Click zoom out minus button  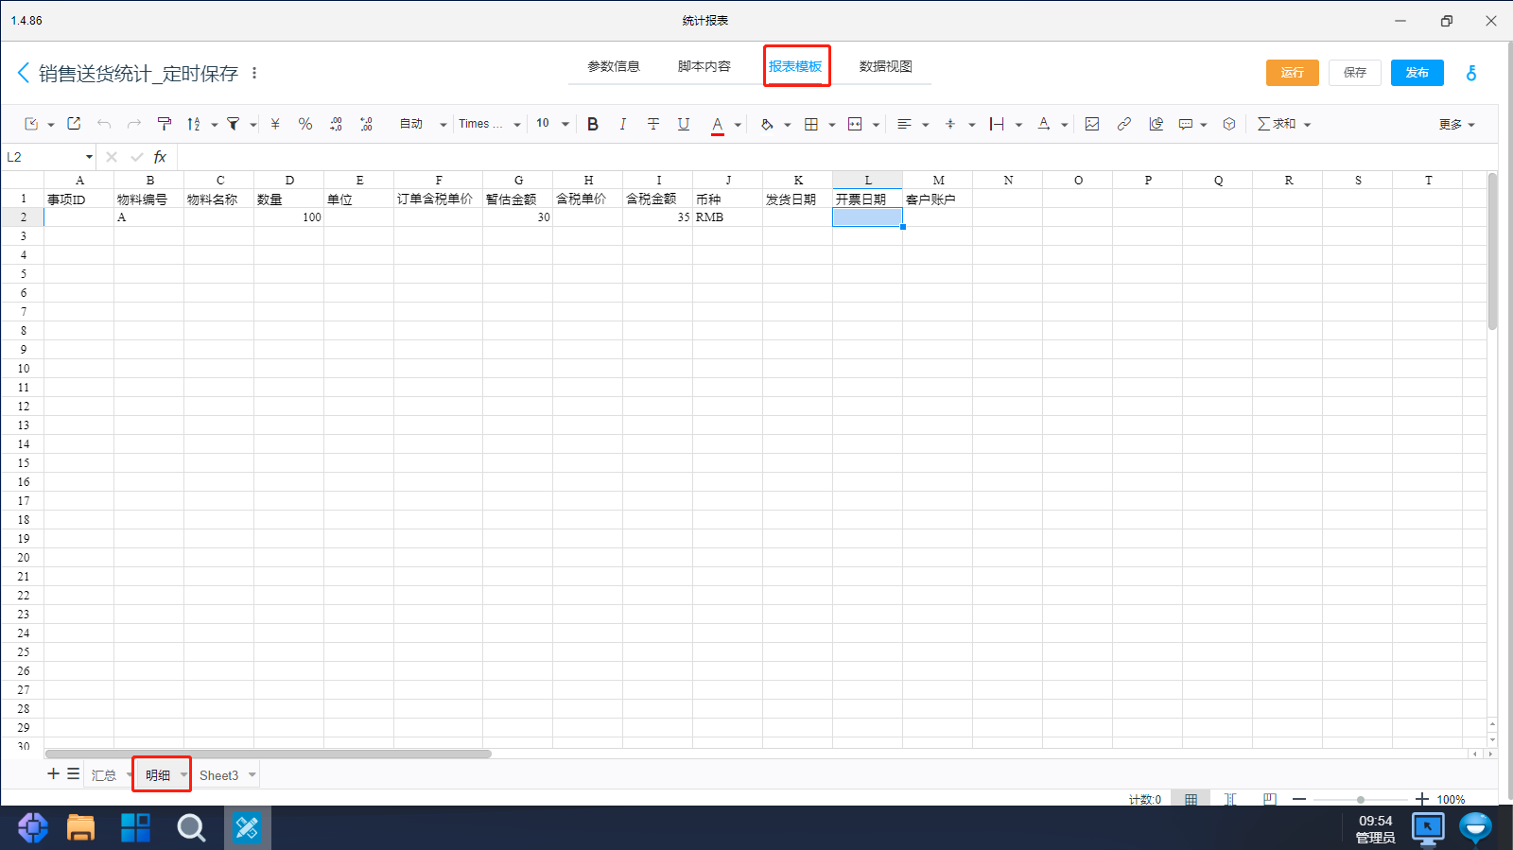point(1299,799)
